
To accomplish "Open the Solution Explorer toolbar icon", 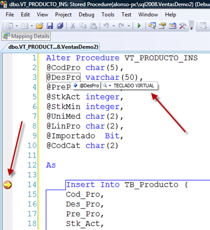I will pyautogui.click(x=152, y=26).
